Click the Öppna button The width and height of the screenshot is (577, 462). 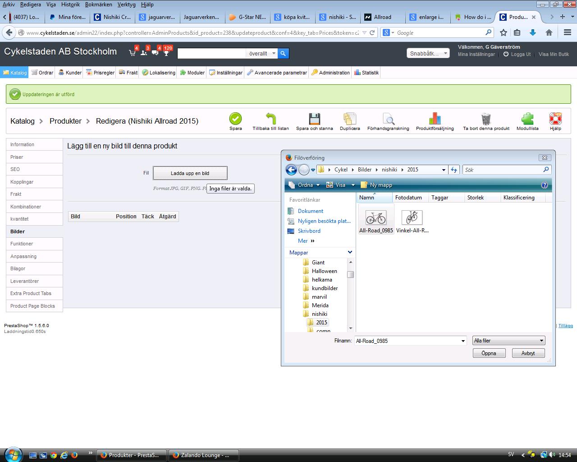[489, 353]
